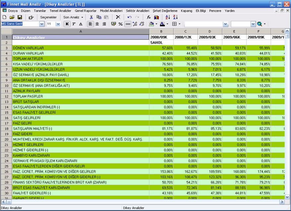Open the Temel Analizler menu
Image resolution: width=291 pixels, height=211 pixels.
click(x=60, y=11)
